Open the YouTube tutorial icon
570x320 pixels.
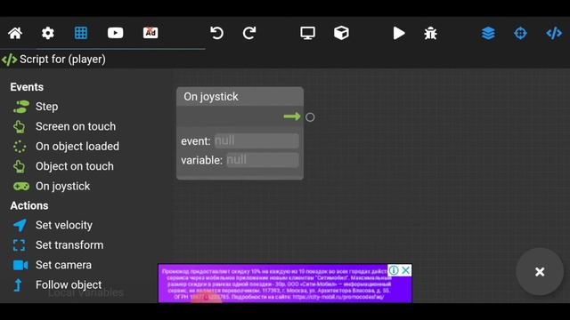pos(115,33)
